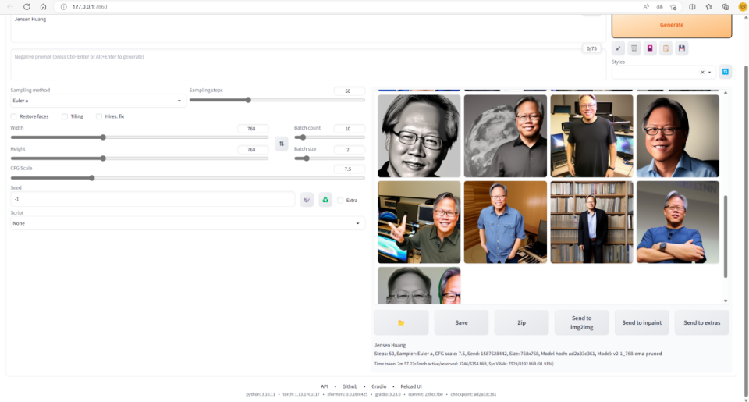Image resolution: width=749 pixels, height=402 pixels.
Task: Open the browser favorites list icon
Action: pos(709,7)
